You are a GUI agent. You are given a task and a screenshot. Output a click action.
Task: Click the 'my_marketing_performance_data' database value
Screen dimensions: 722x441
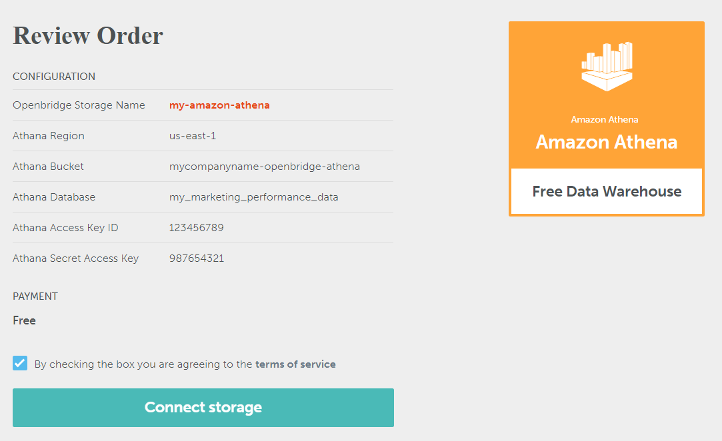(x=254, y=197)
